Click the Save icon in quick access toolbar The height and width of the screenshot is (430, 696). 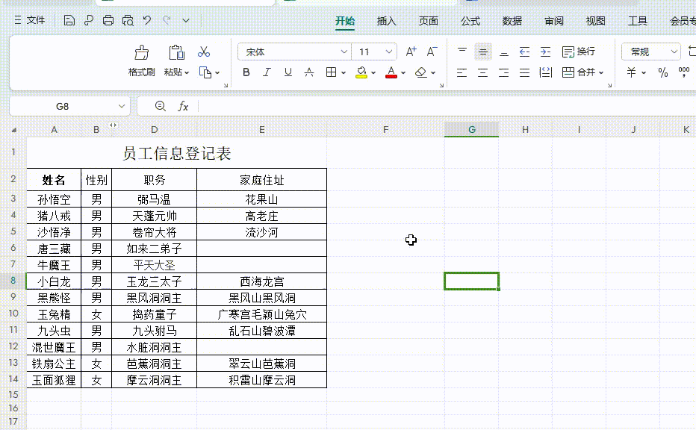point(69,20)
